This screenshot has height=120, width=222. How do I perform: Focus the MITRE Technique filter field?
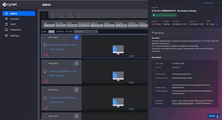click(84, 25)
